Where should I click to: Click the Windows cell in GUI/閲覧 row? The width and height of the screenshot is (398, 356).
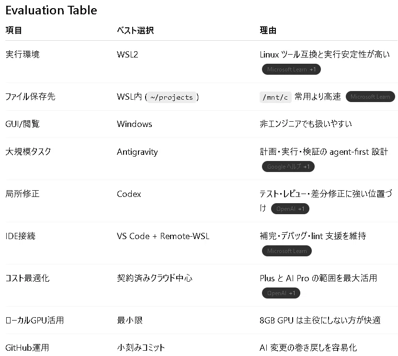point(135,124)
